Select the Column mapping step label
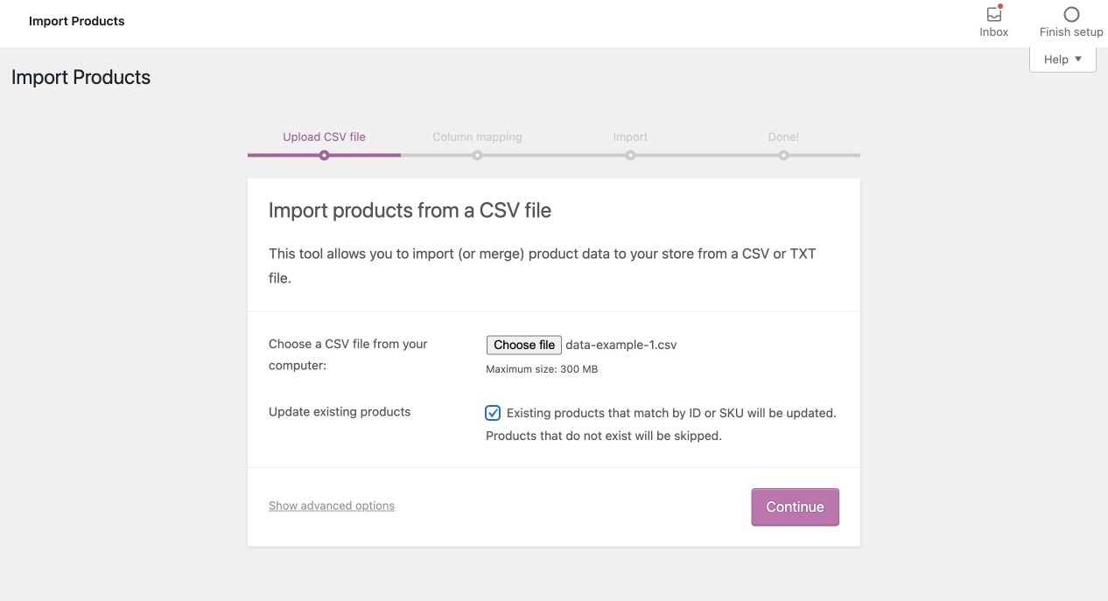Screen dimensions: 1108x601 pyautogui.click(x=477, y=136)
